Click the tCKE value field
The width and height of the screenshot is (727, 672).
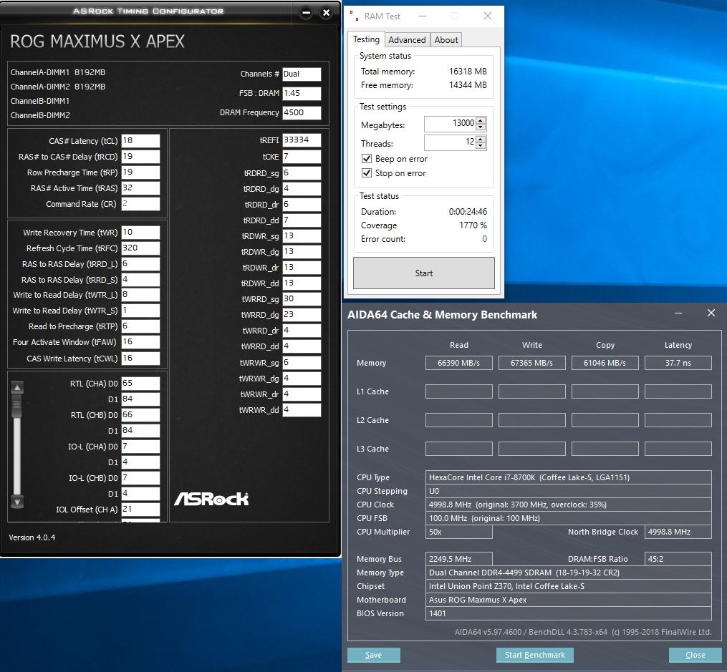302,157
